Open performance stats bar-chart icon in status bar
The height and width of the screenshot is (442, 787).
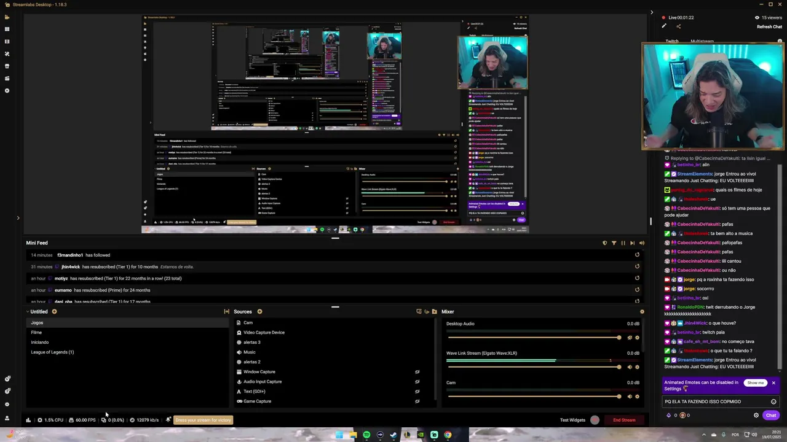28,420
